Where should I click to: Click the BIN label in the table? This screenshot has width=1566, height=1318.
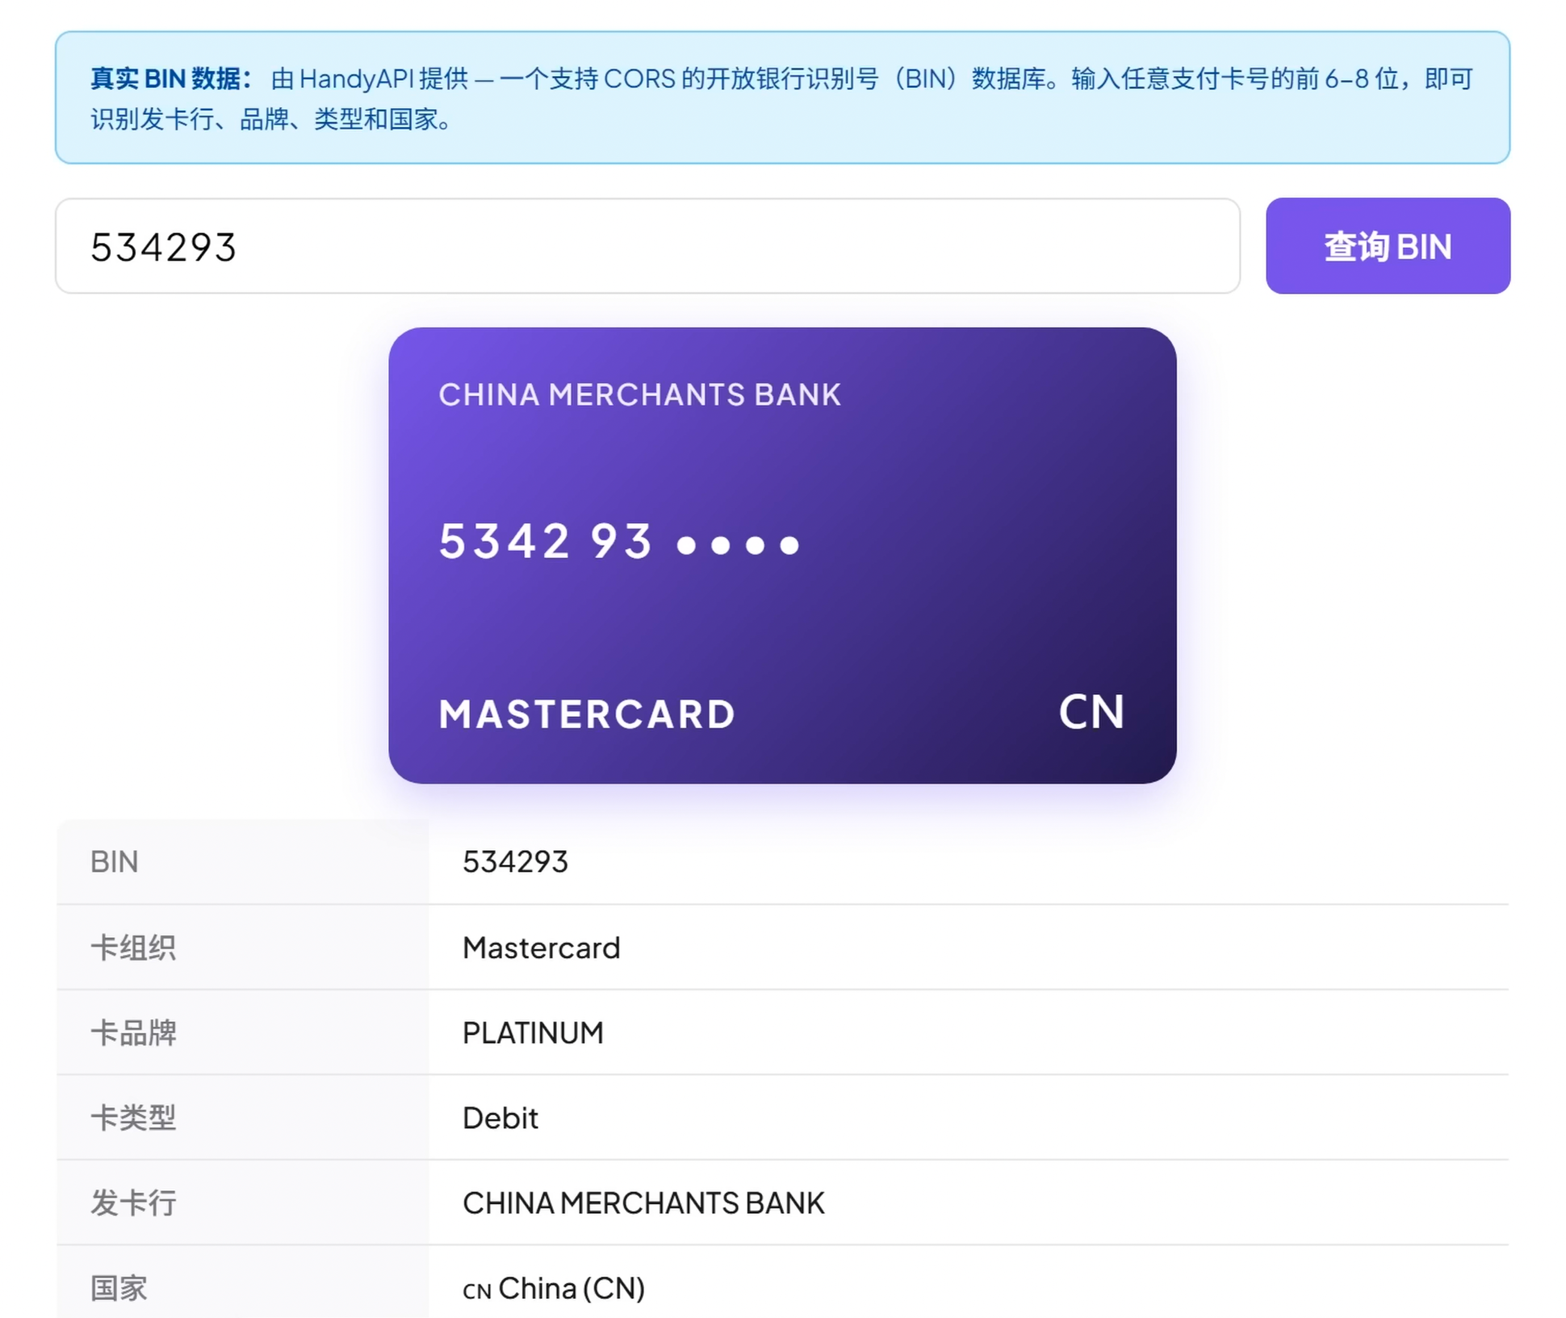point(114,861)
